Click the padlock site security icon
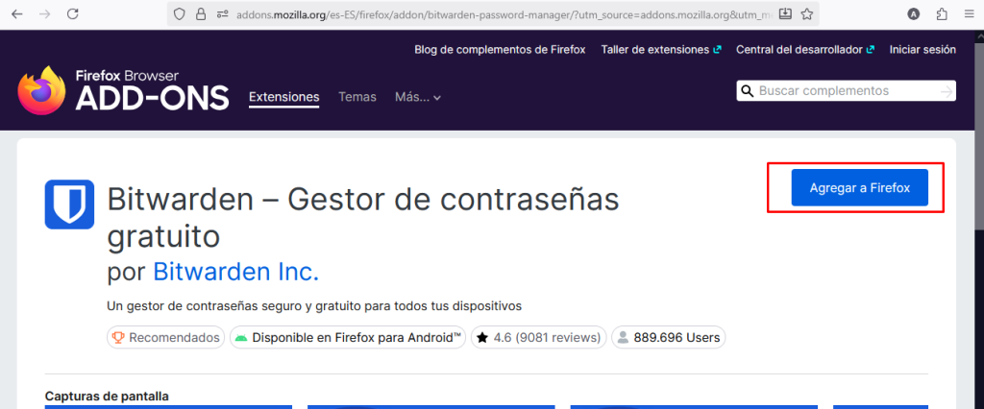984x409 pixels. [201, 14]
